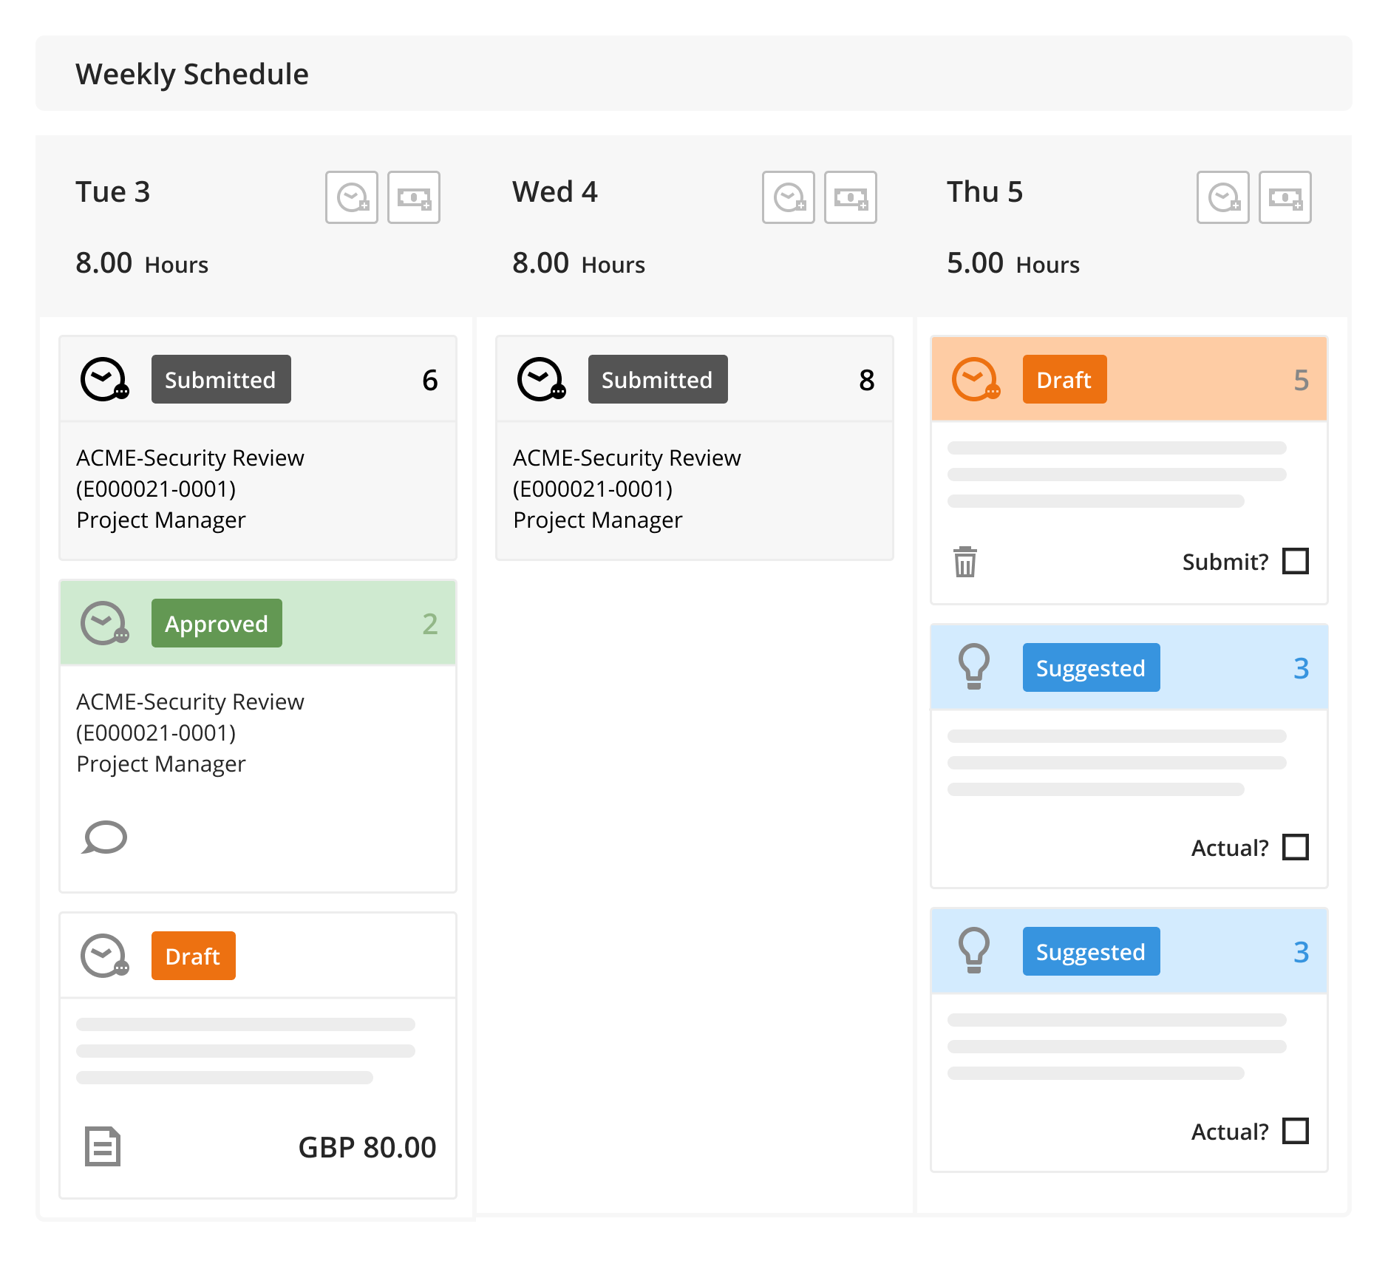Click the GBP 80.00 expense amount
The image size is (1388, 1275).
367,1146
